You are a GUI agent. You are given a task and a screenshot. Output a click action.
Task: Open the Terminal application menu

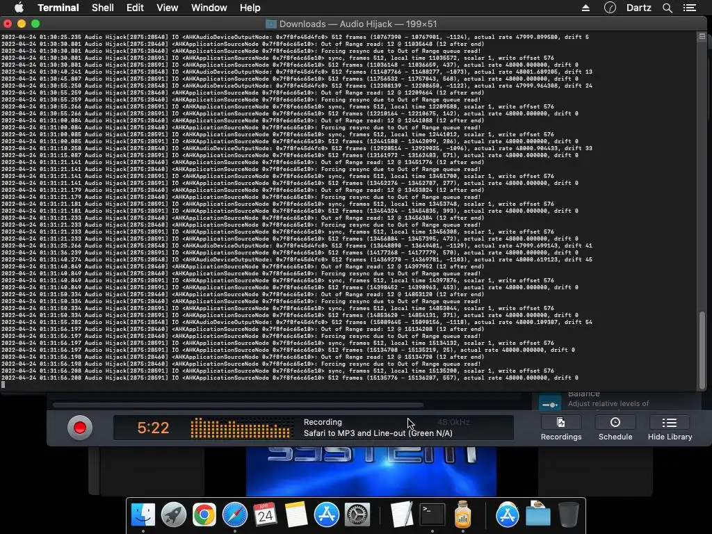point(58,8)
